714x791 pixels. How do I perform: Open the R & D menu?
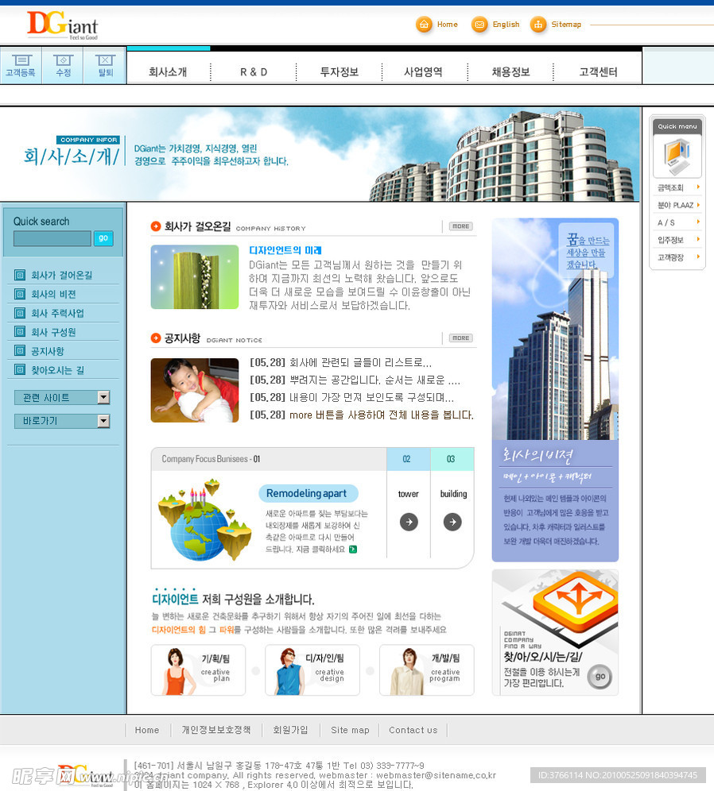(254, 72)
